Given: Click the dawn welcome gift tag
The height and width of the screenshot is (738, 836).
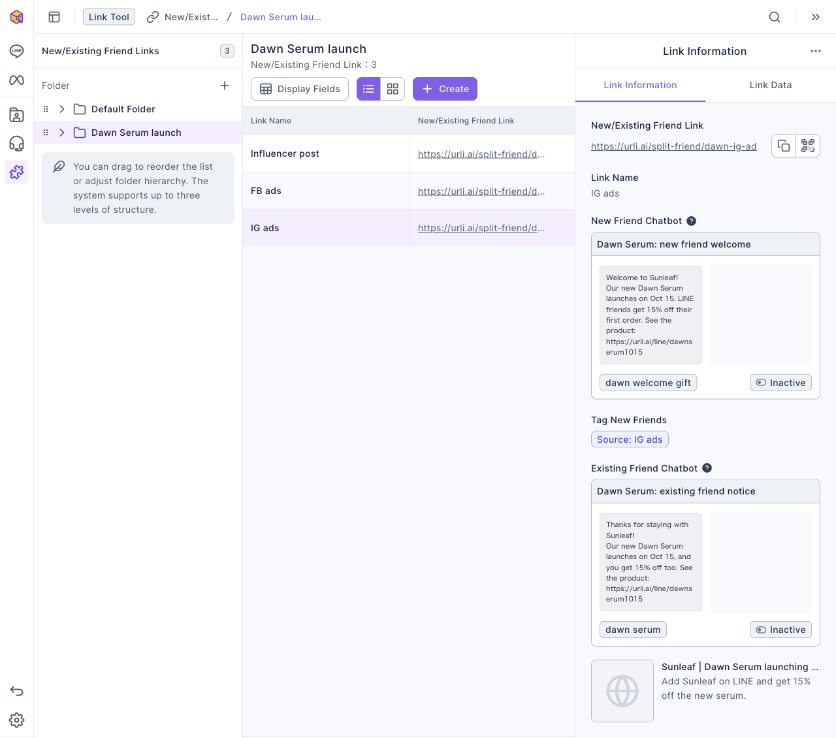Looking at the screenshot, I should 648,383.
